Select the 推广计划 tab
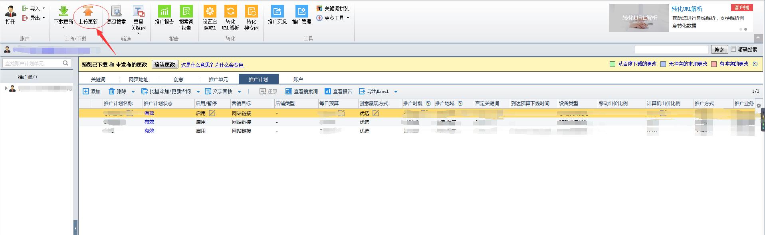765x235 pixels. [258, 79]
